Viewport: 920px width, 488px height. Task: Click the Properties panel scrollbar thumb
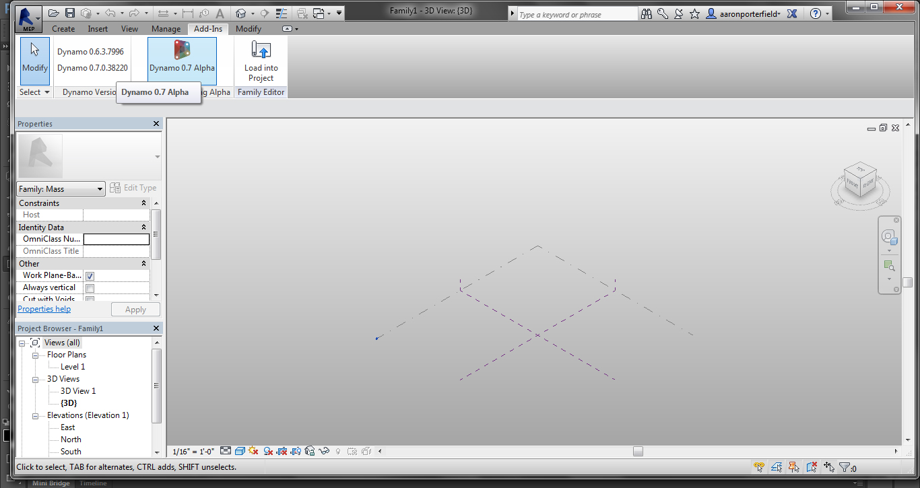156,234
